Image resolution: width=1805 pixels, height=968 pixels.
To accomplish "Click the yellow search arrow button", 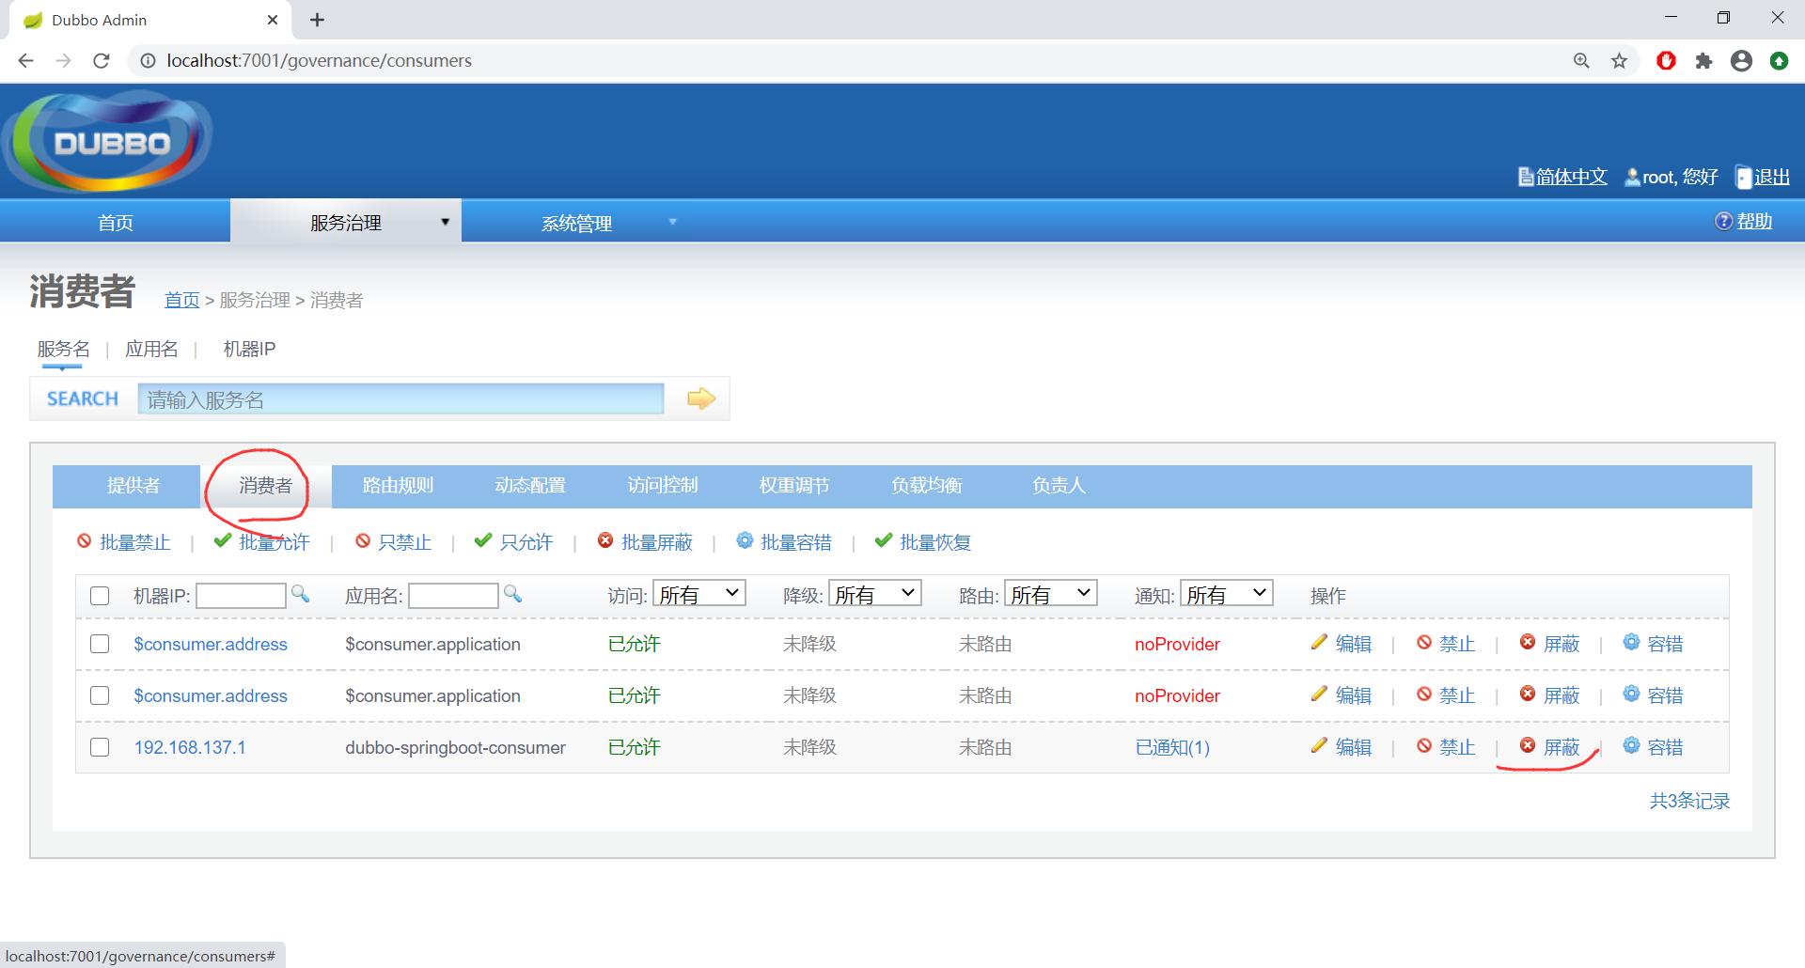I will coord(701,398).
